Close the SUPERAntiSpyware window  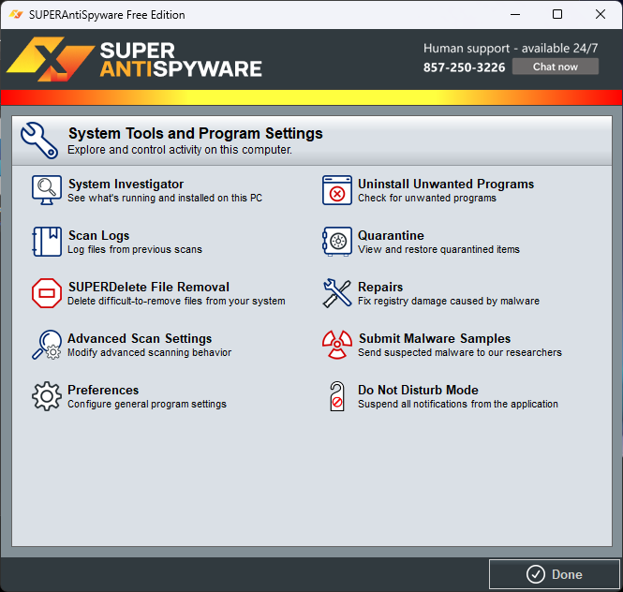coord(600,15)
